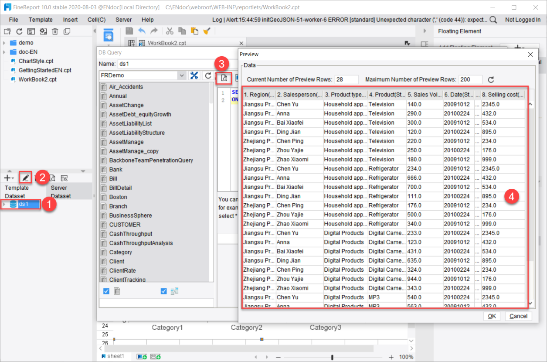The image size is (547, 362).
Task: Expand the demo folder
Action: (x=4, y=43)
